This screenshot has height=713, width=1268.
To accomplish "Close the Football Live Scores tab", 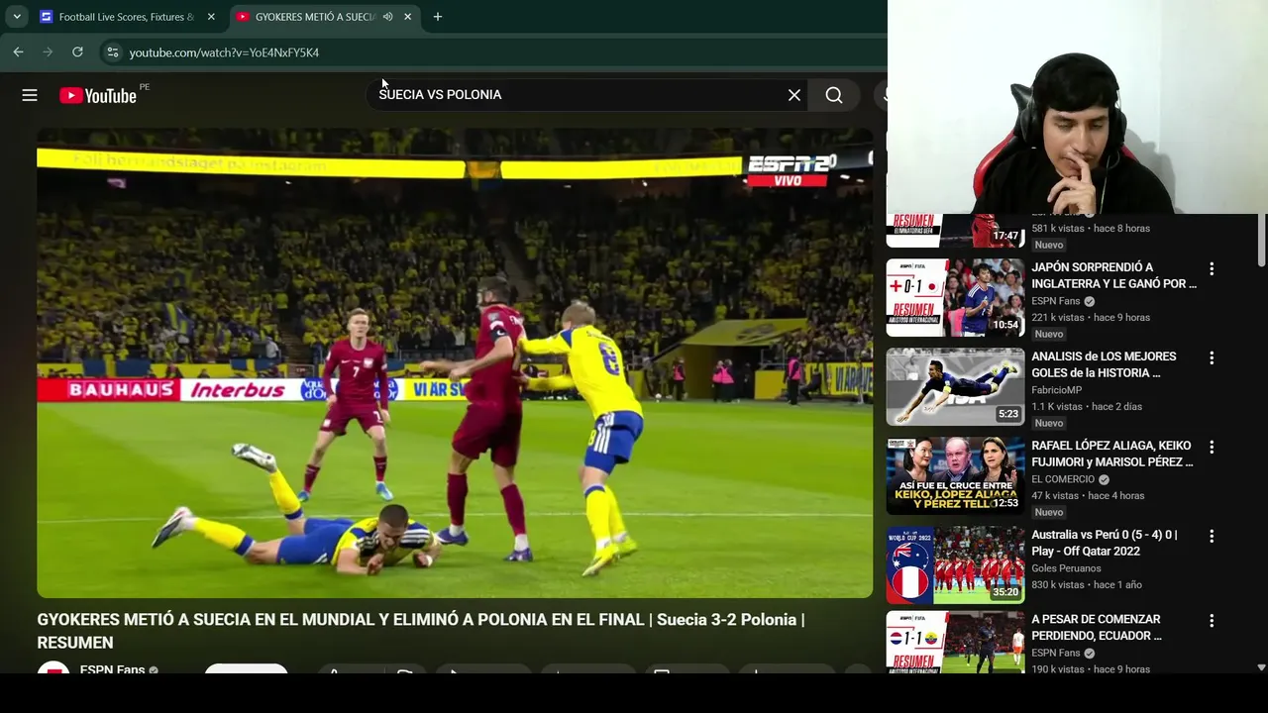I will [x=211, y=17].
